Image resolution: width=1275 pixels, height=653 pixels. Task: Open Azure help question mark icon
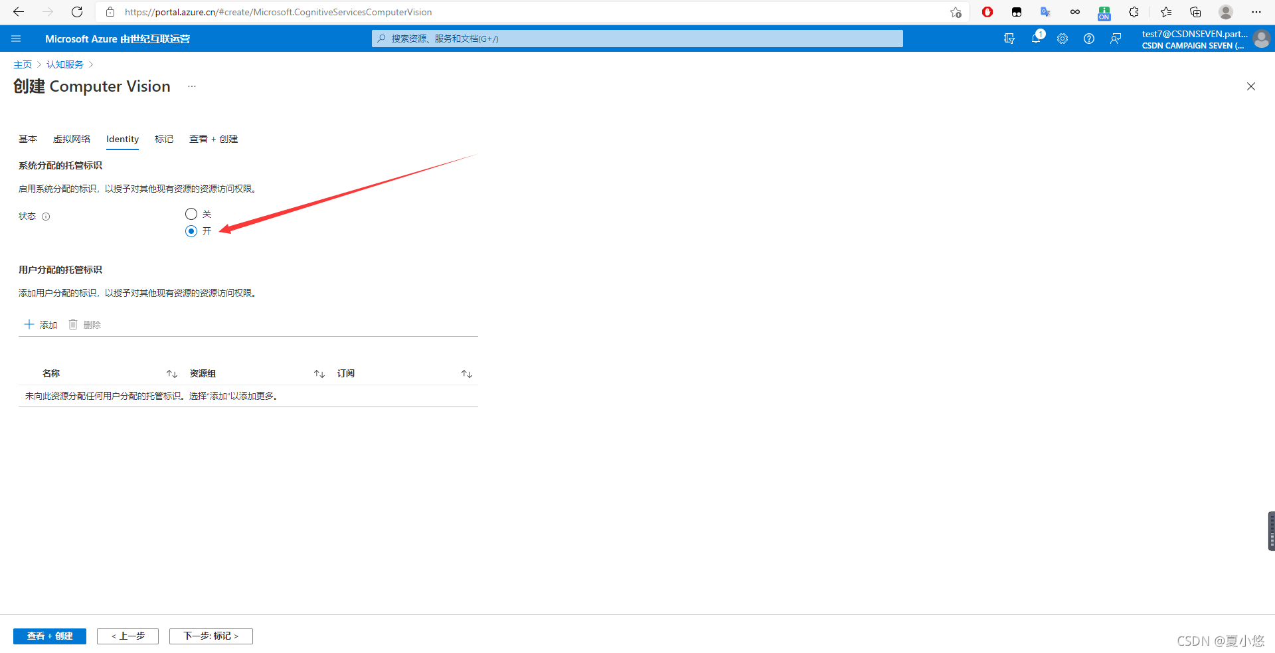click(x=1089, y=39)
